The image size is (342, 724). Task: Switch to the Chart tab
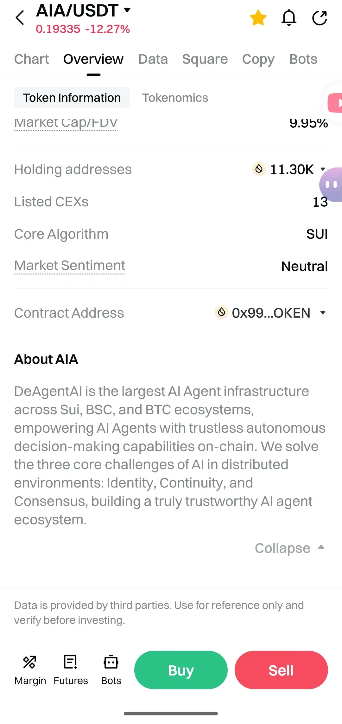32,59
